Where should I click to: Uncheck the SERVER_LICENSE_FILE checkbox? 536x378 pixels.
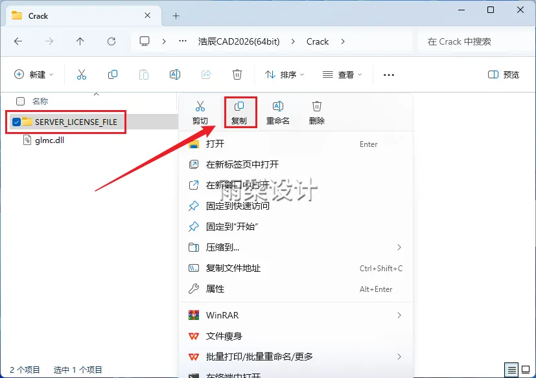(16, 122)
